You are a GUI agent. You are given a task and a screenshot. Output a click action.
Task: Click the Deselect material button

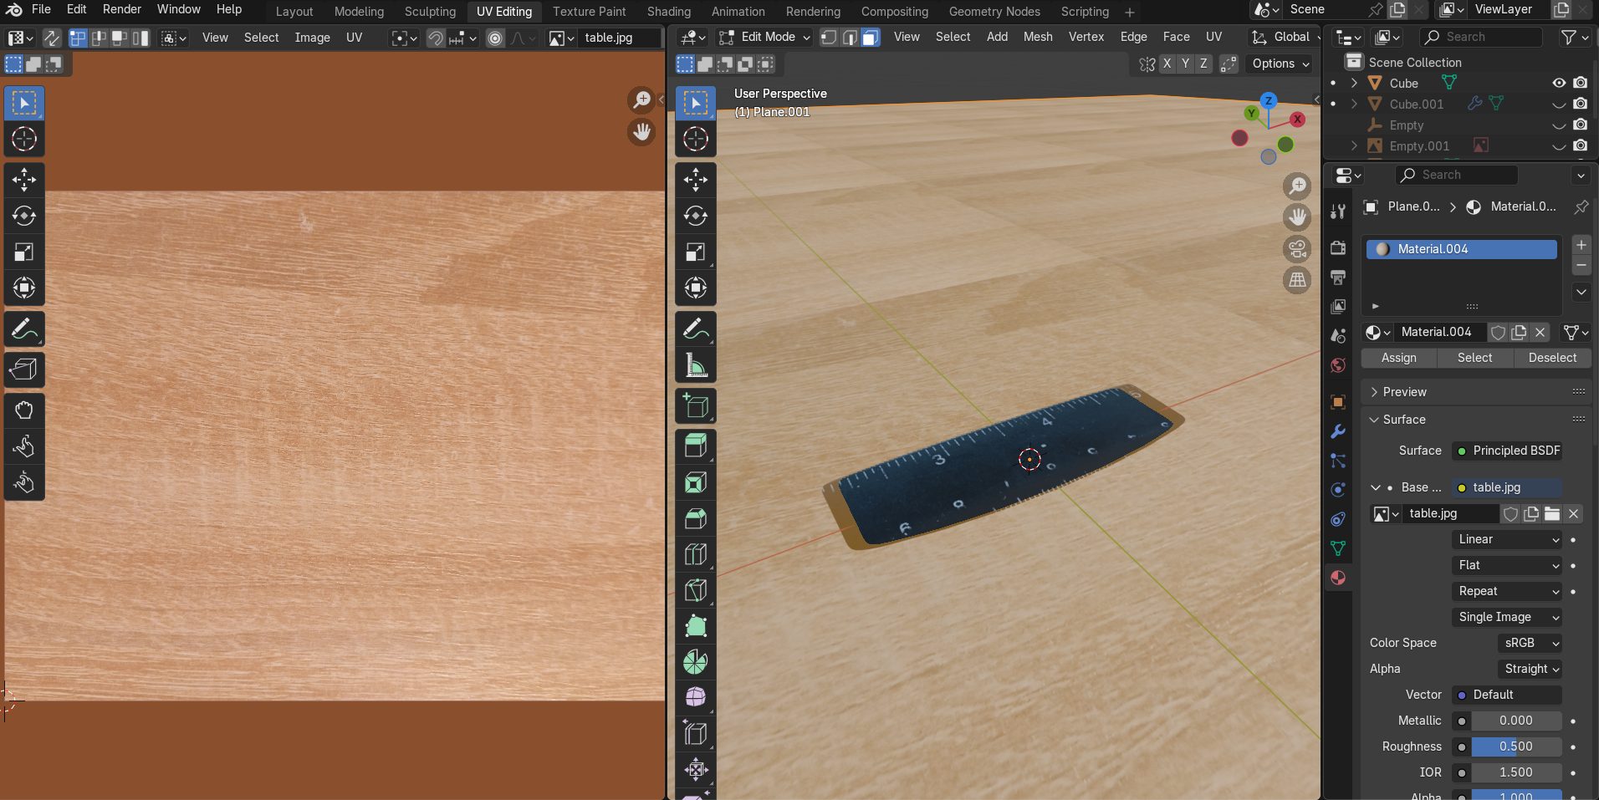pos(1552,358)
